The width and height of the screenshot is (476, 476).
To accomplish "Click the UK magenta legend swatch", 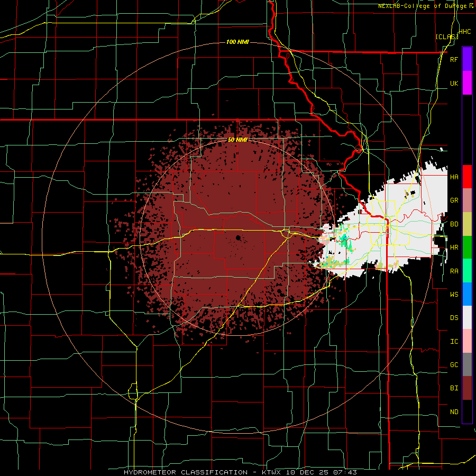I will tap(467, 83).
